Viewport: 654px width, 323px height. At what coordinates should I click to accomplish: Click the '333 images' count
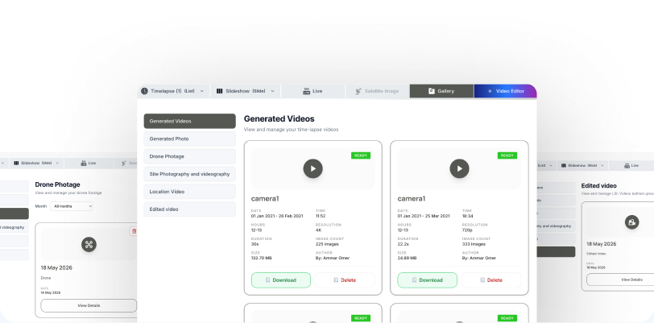tap(474, 244)
